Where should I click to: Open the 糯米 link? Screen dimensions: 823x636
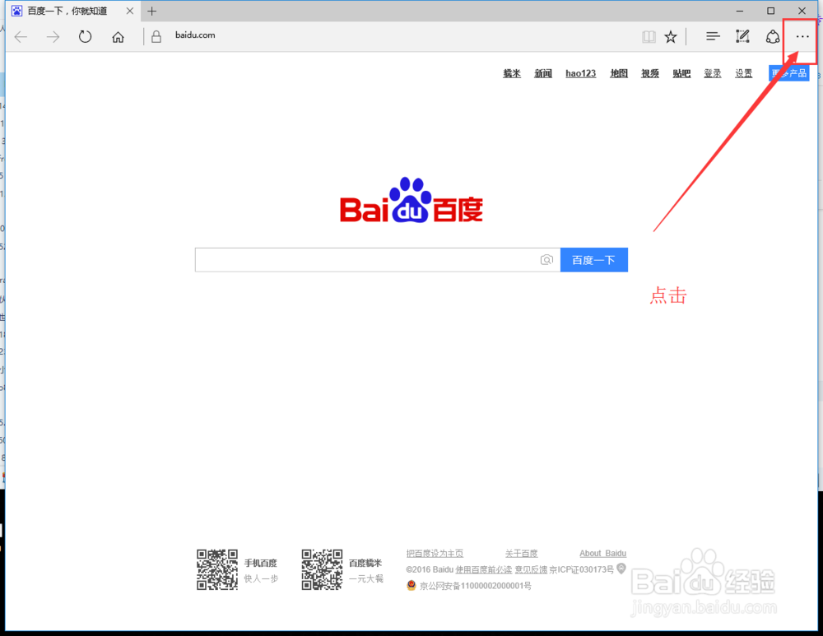pos(512,73)
